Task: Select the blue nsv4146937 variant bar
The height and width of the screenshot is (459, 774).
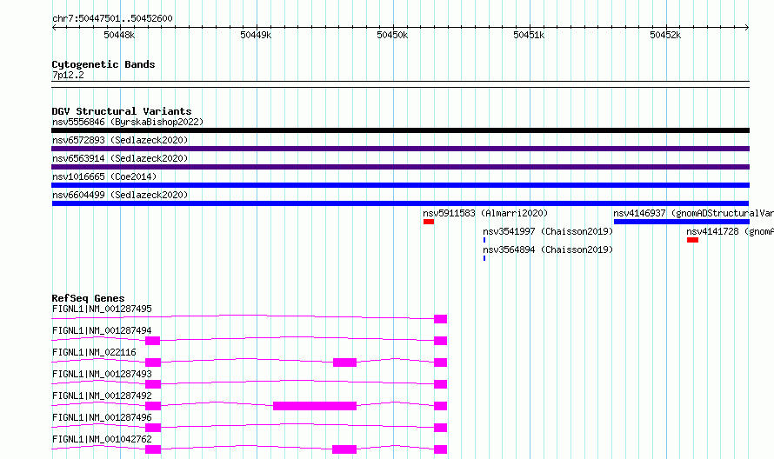Action: (x=681, y=222)
